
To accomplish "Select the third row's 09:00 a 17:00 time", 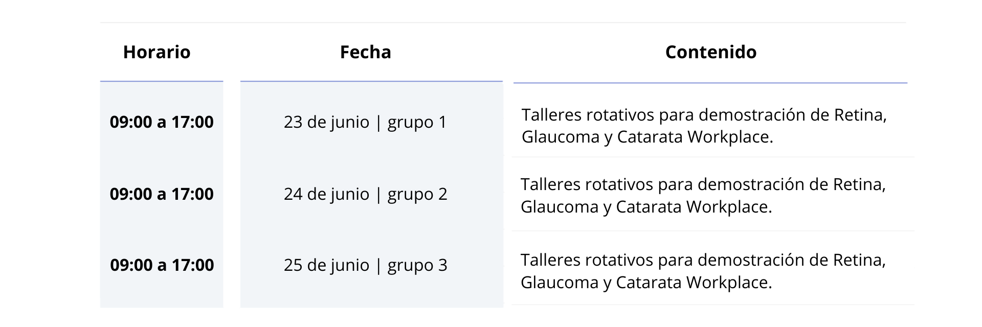I will (162, 265).
